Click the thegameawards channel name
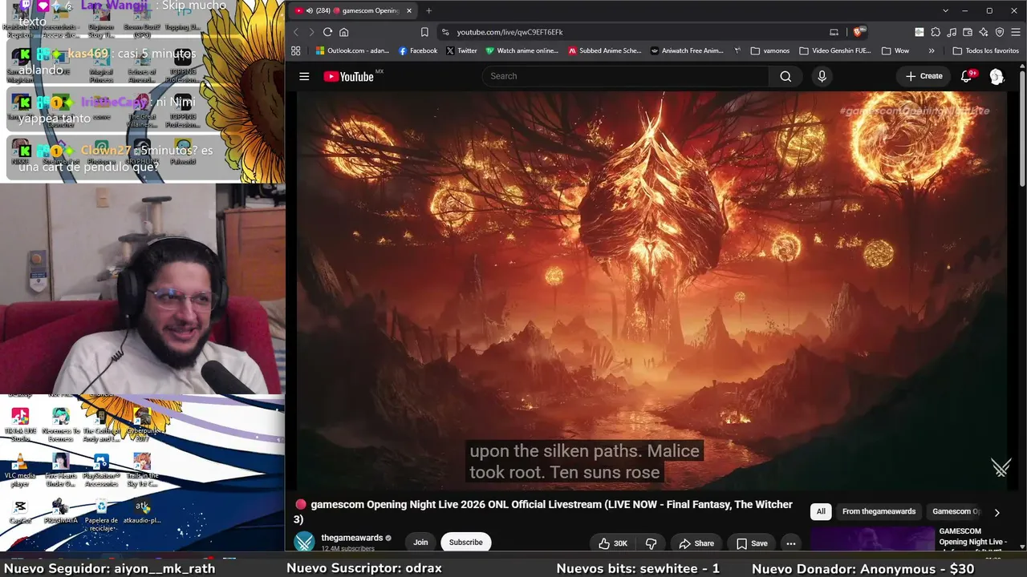 [x=352, y=539]
